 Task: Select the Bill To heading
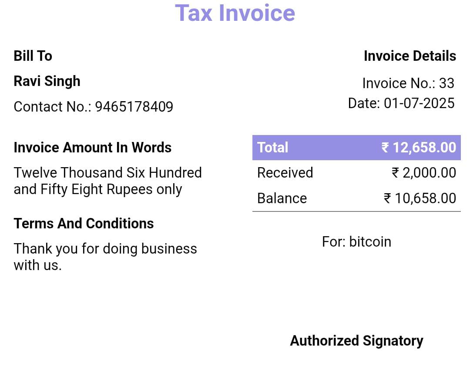click(33, 56)
